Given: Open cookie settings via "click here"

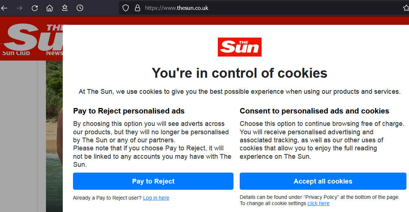Looking at the screenshot, I should point(318,203).
